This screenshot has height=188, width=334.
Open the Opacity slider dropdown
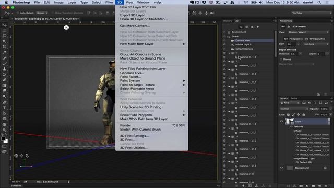(x=330, y=109)
